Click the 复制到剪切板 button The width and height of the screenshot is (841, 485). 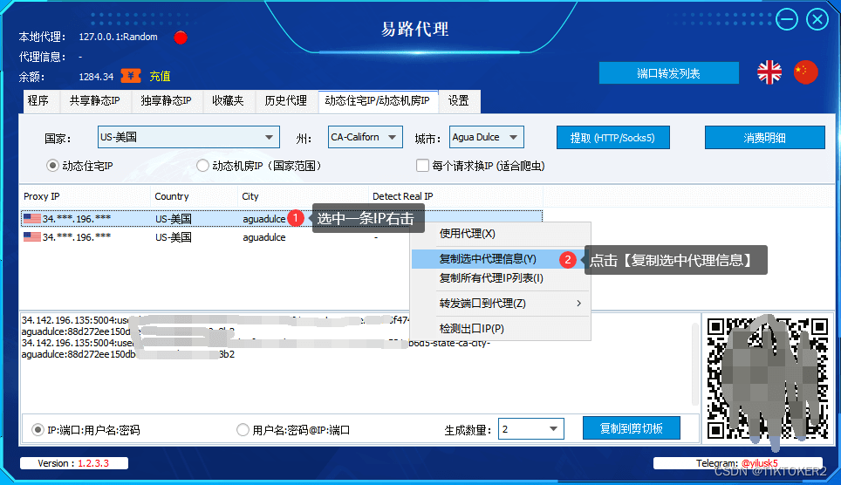coord(632,428)
